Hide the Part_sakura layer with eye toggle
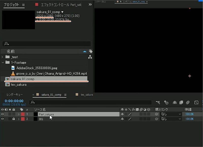 (3, 114)
